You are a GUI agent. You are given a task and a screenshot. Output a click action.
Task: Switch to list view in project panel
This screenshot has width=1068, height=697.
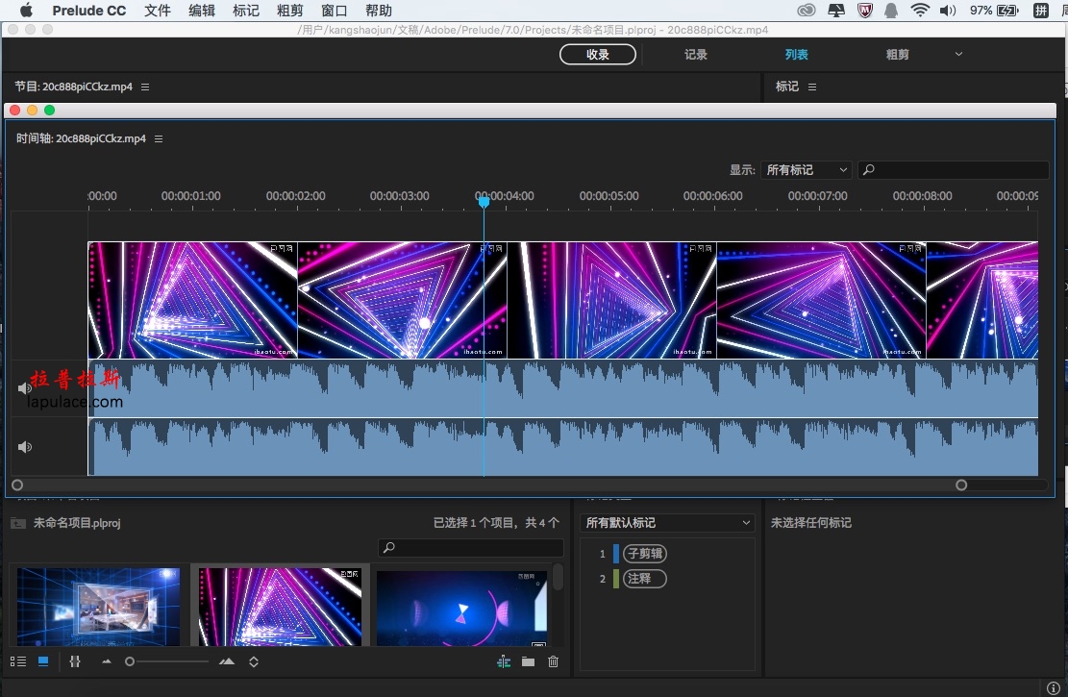pos(18,661)
